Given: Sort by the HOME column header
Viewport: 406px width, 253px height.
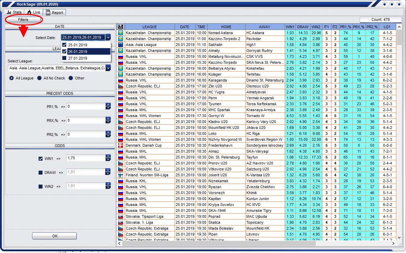Looking at the screenshot, I should click(x=226, y=27).
